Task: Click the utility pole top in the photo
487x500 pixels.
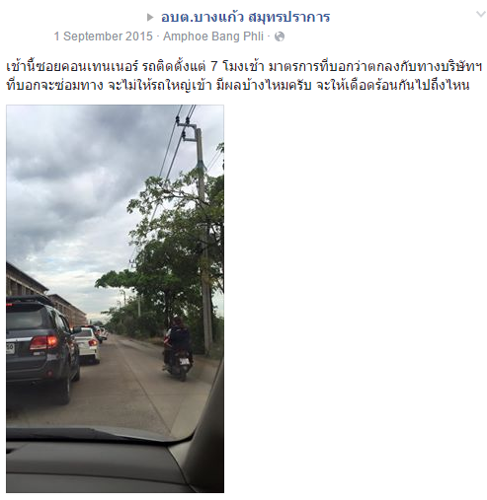Action: tap(190, 132)
